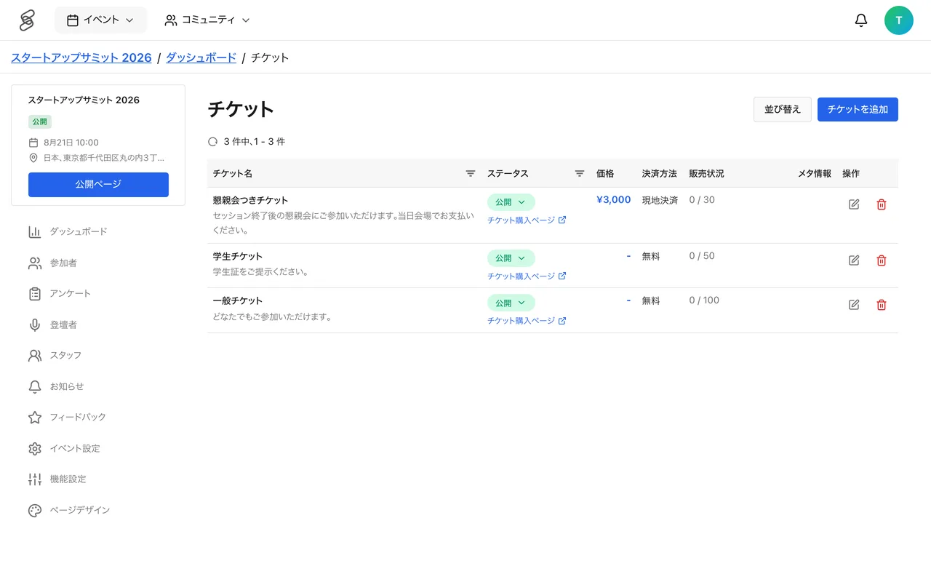Screen dimensions: 931x582
Task: Click the 現地決済 payment method cell
Action: pyautogui.click(x=660, y=200)
